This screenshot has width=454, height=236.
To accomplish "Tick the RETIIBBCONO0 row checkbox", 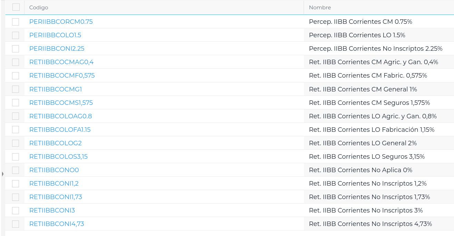I will [x=16, y=170].
